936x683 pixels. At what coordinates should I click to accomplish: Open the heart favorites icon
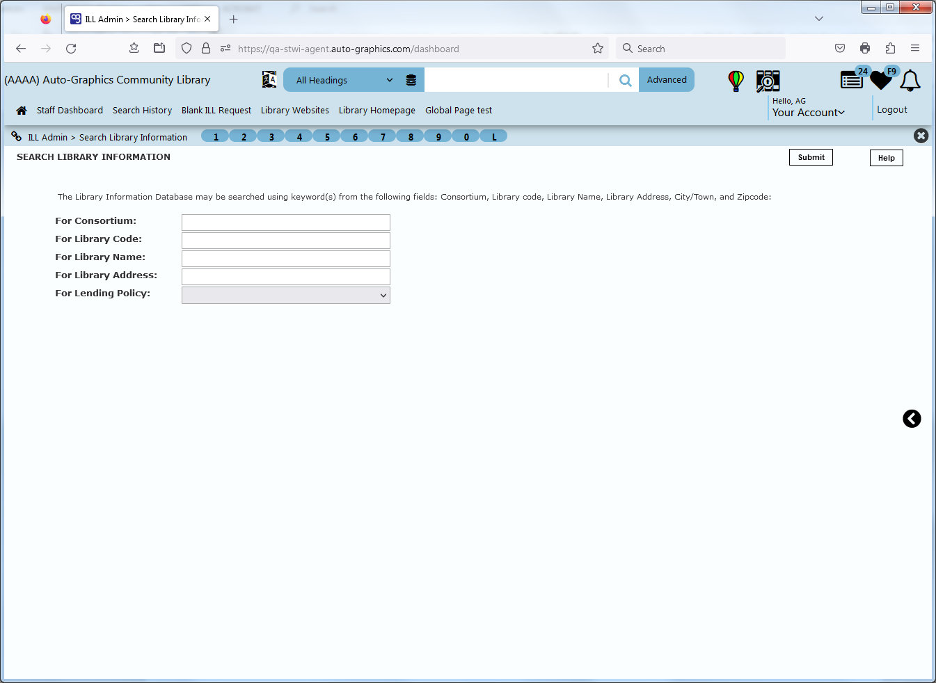[x=881, y=80]
